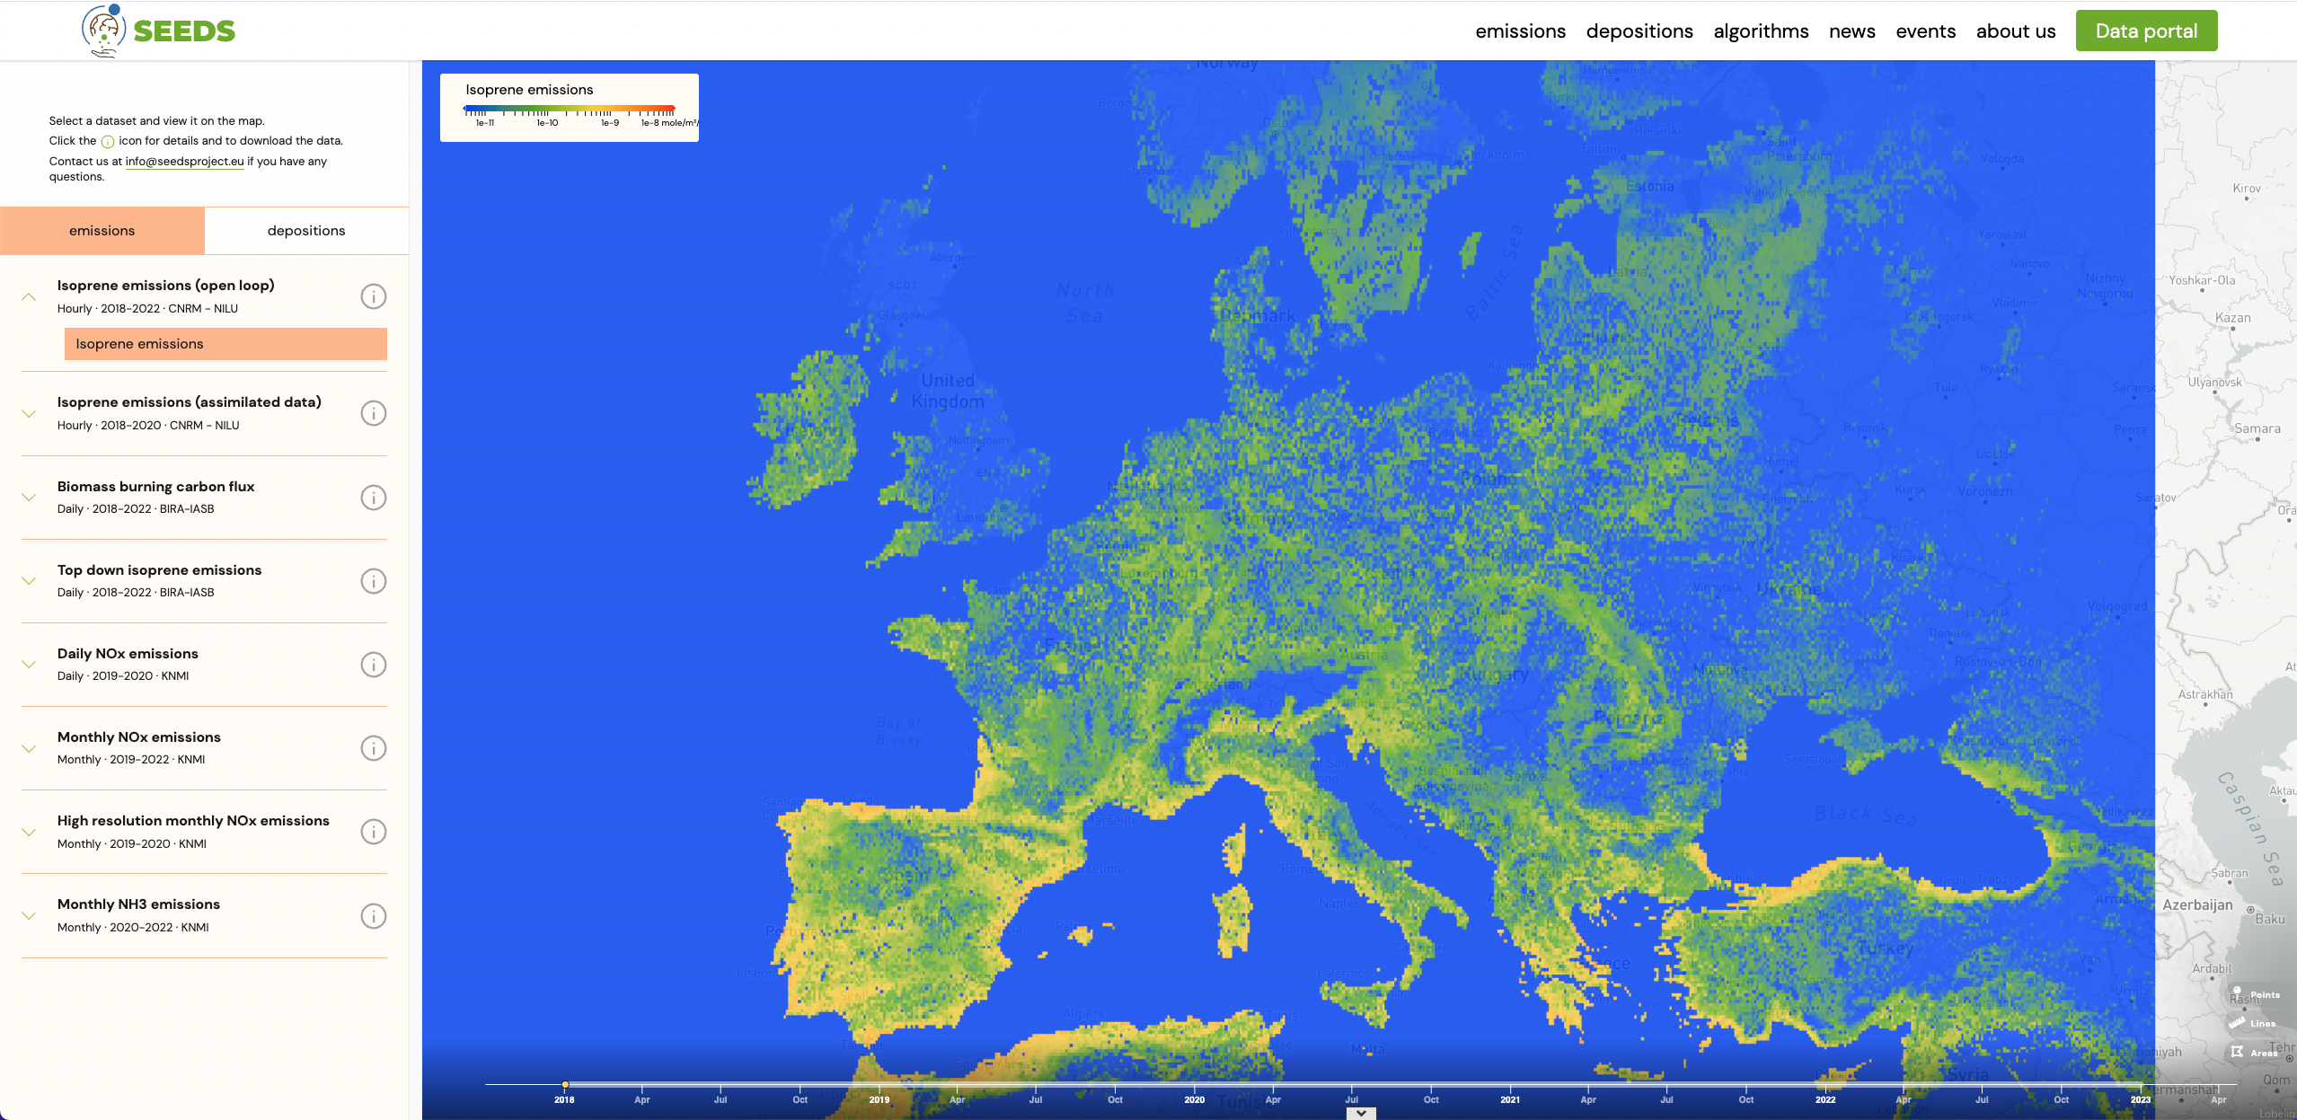The height and width of the screenshot is (1120, 2297).
Task: Click the Monthly NH3 emissions title
Action: pyautogui.click(x=138, y=904)
